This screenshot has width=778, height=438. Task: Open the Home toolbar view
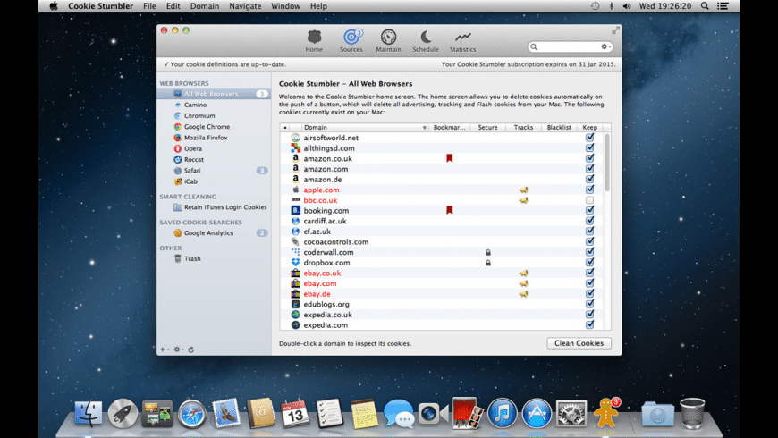[314, 41]
